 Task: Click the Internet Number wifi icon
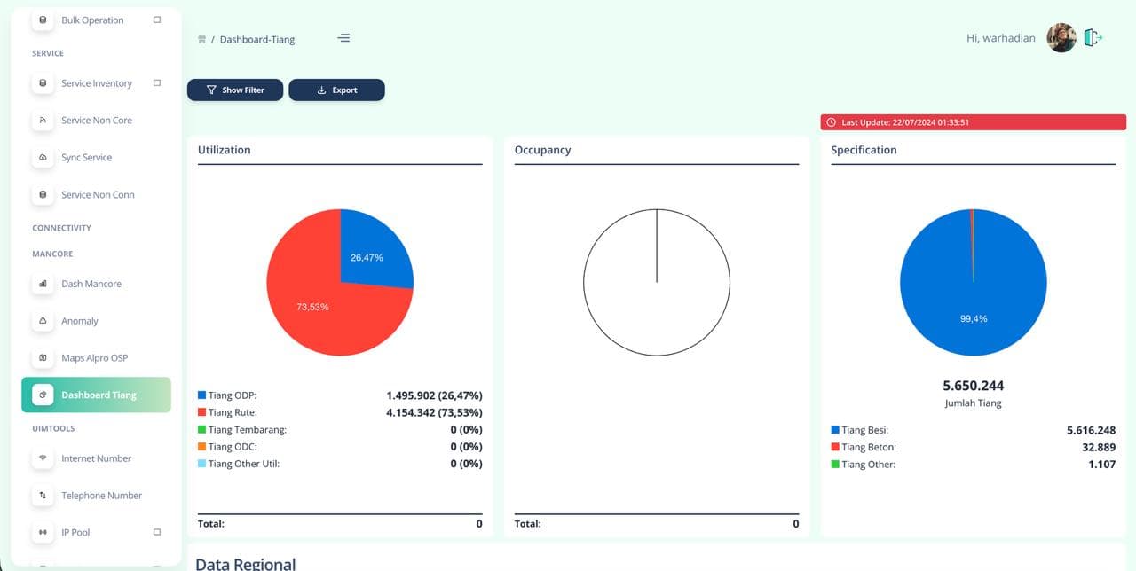point(43,458)
